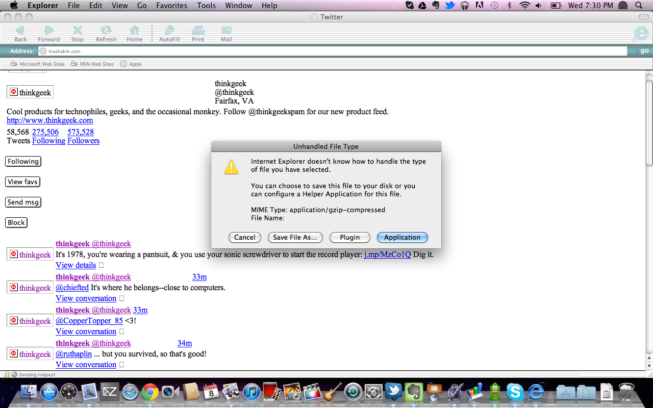
Task: Open the @chiefted mention link
Action: point(72,288)
